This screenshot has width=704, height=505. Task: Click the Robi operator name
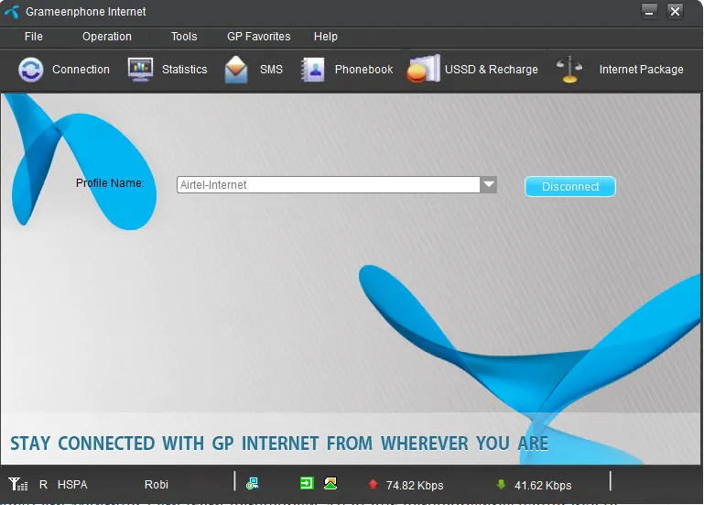(157, 485)
